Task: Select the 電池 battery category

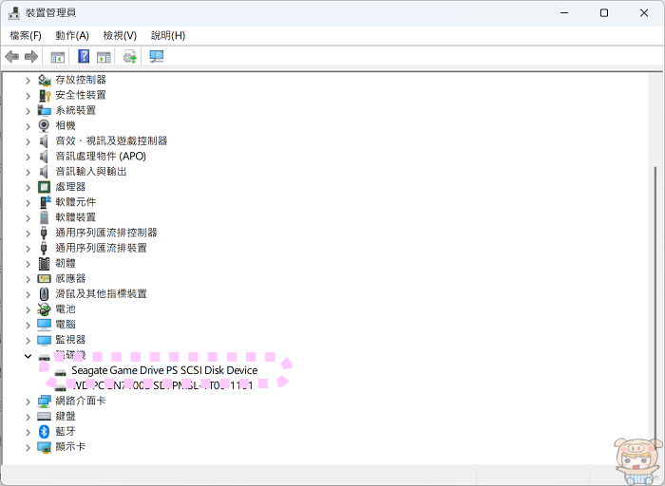Action: (x=66, y=308)
